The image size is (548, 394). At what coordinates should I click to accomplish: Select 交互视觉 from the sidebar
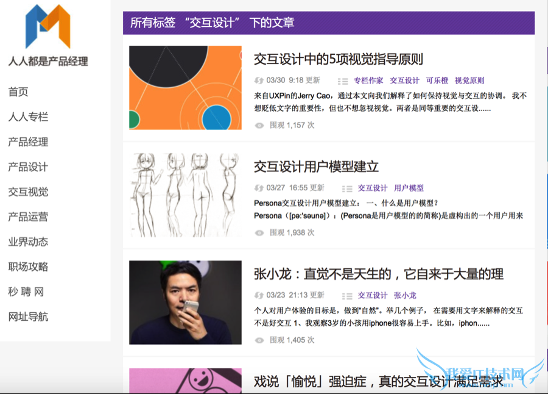coord(28,192)
